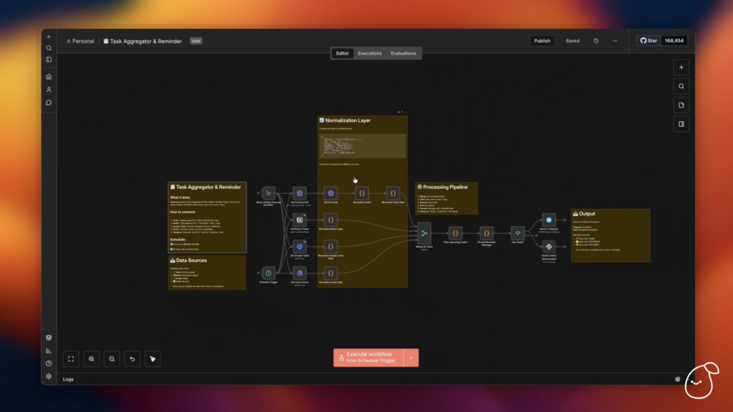Screen dimensions: 733x412
Task: Open the Merge All Tasks node
Action: [424, 233]
